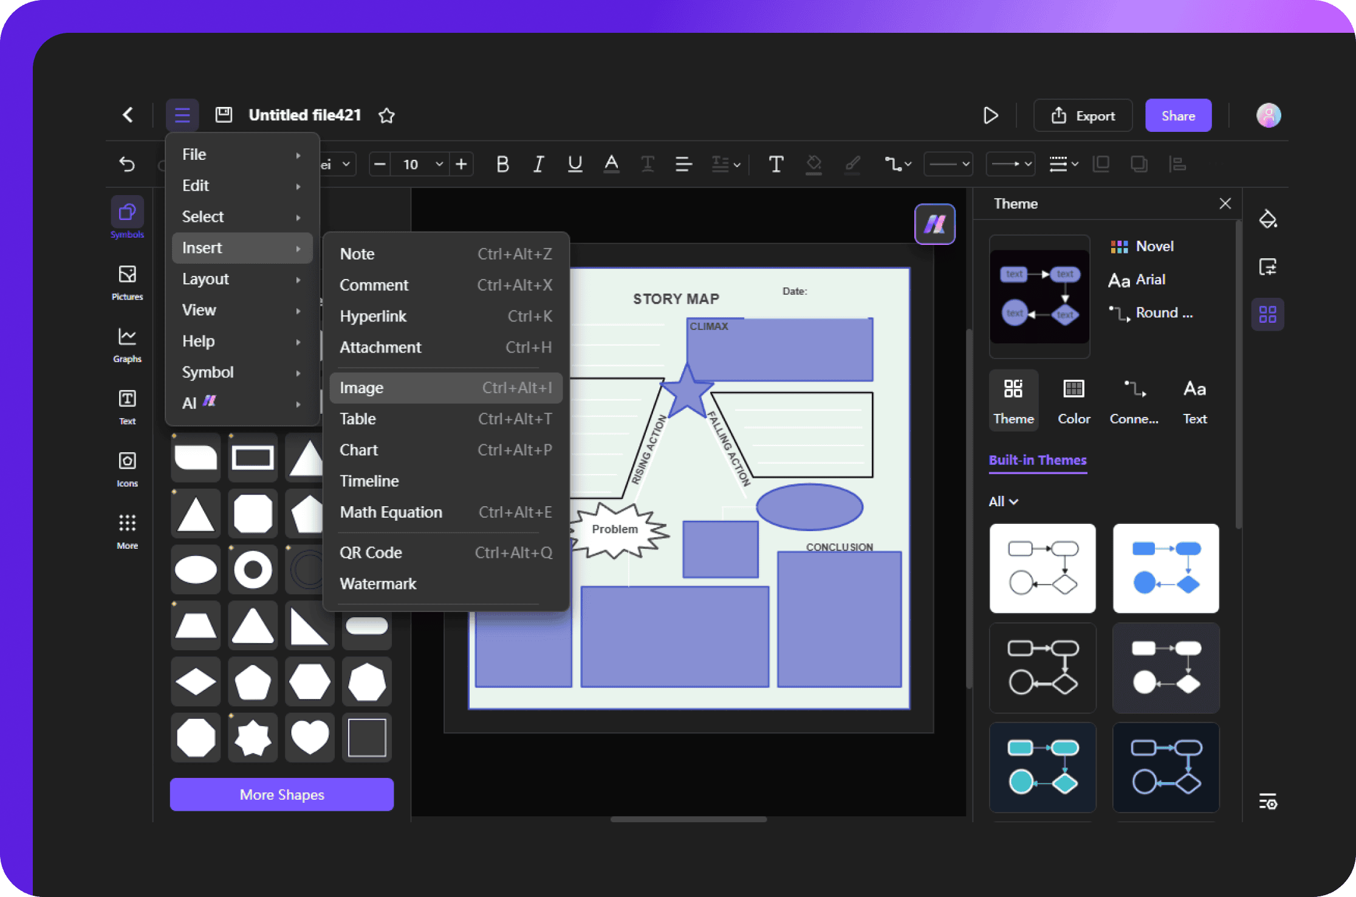Click the Undo button in toolbar
The image size is (1356, 897).
pyautogui.click(x=127, y=163)
